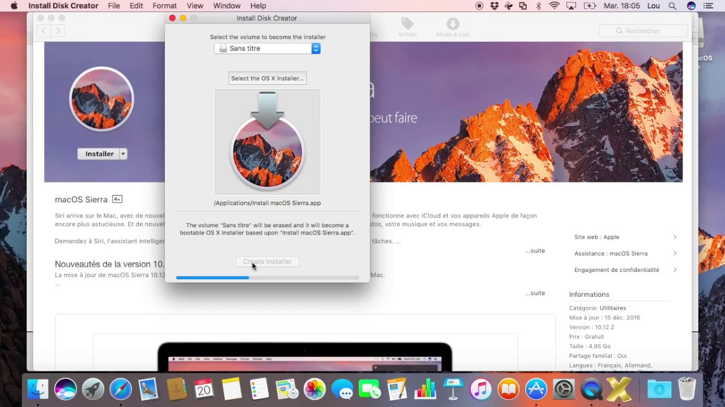The image size is (725, 407).
Task: Click "/Applications/Install macOS Sierra.app" path text
Action: point(267,203)
